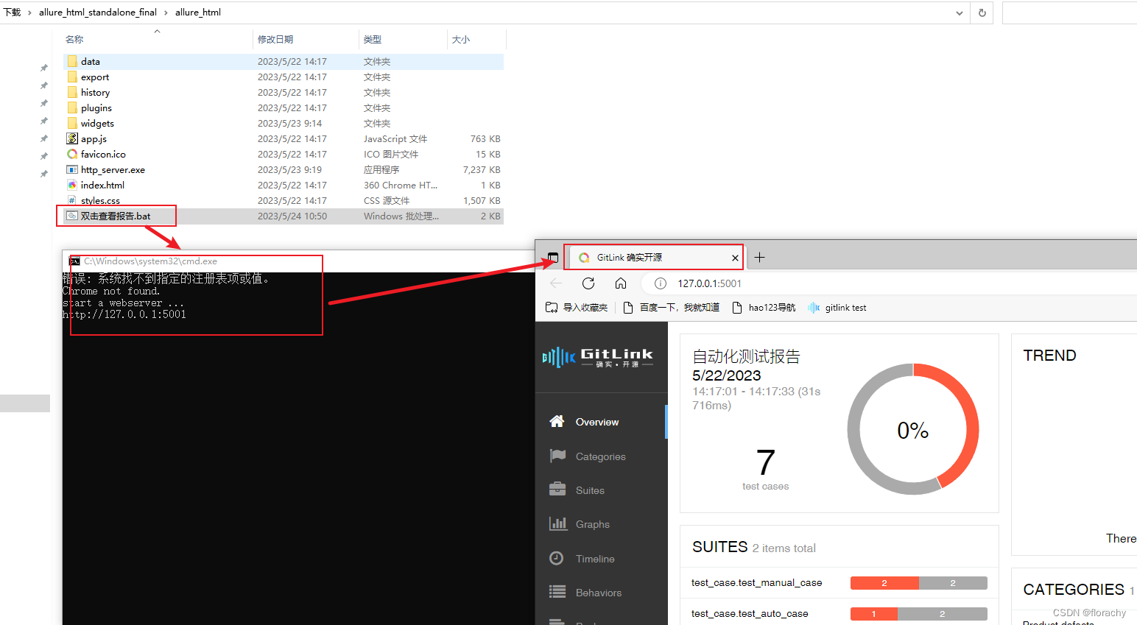1137x625 pixels.
Task: Click the Categories flag icon
Action: 557,456
